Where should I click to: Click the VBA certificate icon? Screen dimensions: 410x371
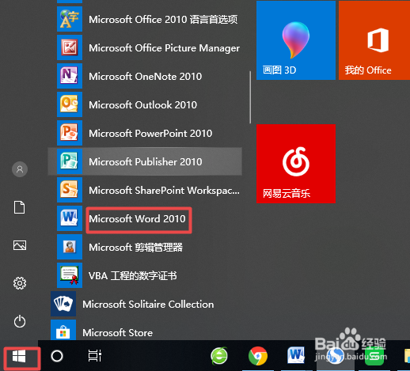click(70, 275)
